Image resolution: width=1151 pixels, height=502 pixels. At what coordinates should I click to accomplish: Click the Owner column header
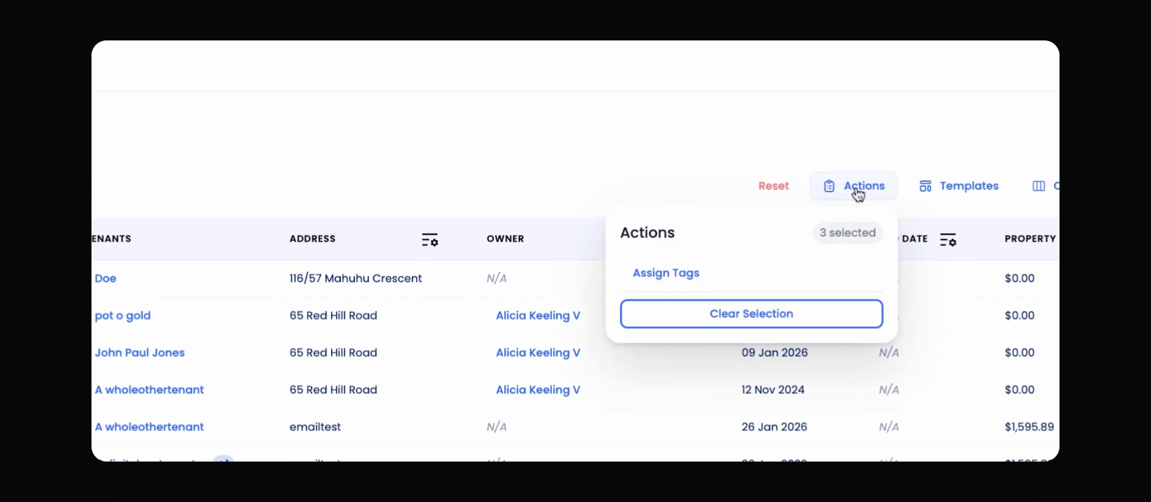pos(506,238)
